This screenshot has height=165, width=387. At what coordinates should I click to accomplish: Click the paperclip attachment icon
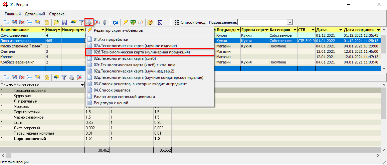coord(105,22)
